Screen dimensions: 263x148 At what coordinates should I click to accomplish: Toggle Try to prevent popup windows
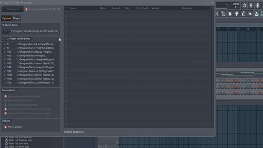click(5, 105)
